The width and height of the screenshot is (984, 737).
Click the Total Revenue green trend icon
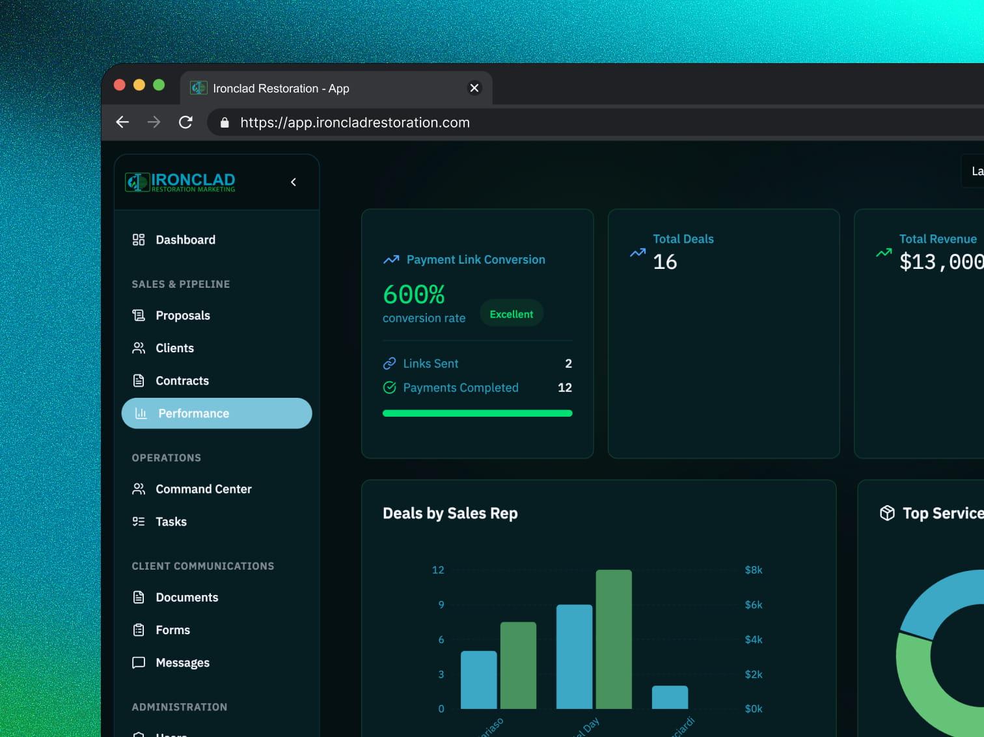(x=884, y=253)
